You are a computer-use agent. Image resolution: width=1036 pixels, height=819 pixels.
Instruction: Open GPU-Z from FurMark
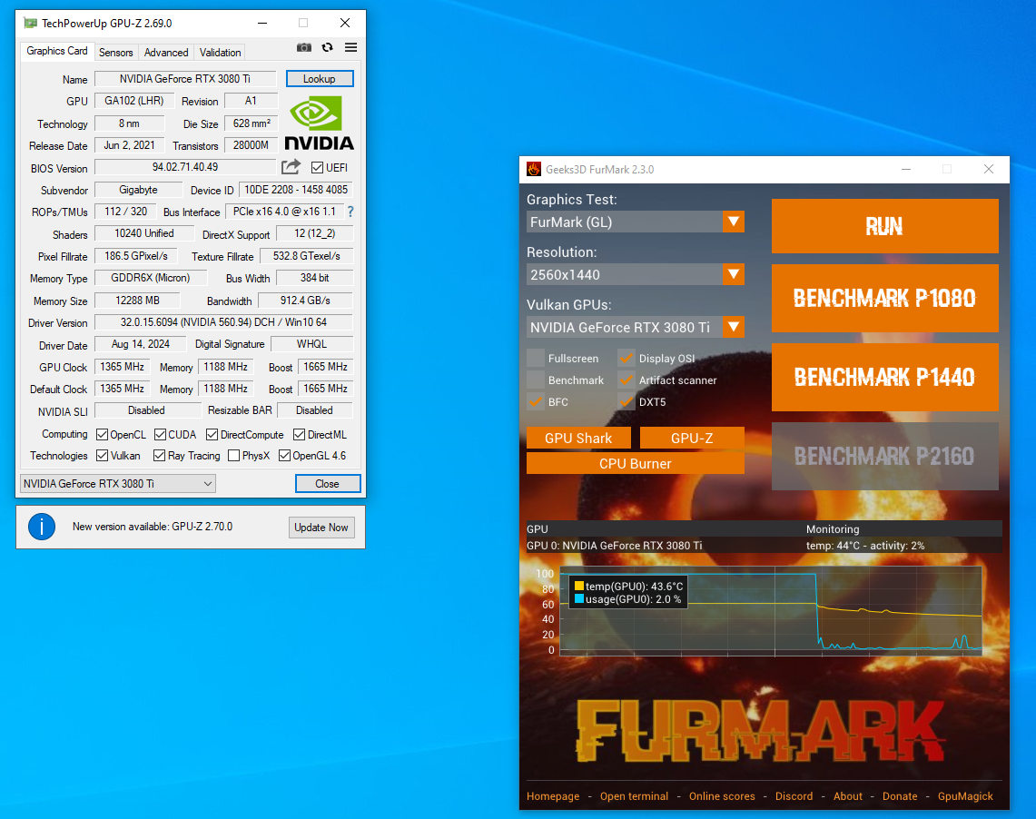692,438
